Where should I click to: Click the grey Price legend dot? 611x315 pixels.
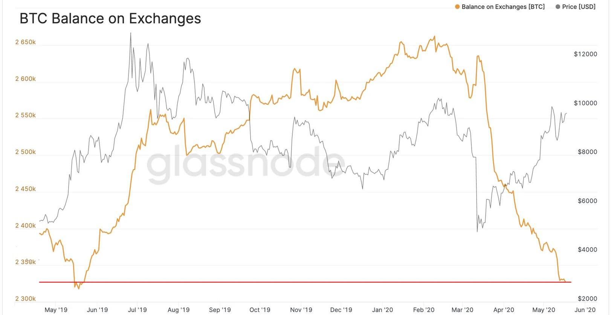(558, 7)
